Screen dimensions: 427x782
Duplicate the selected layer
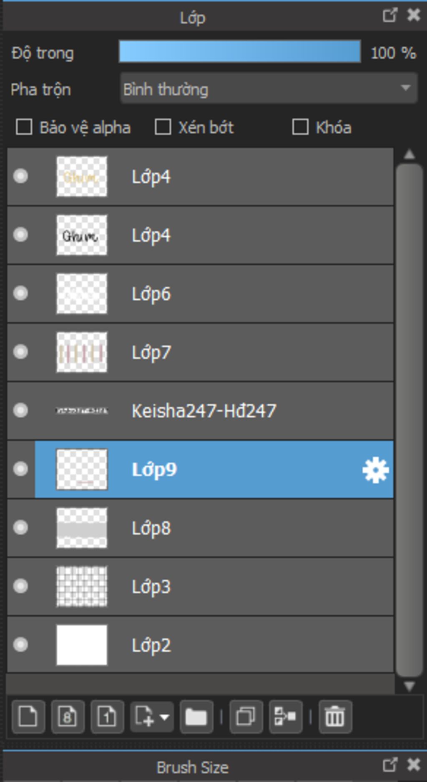(246, 717)
